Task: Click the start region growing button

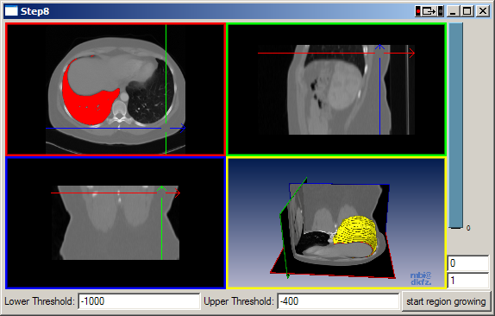Action: coord(446,301)
